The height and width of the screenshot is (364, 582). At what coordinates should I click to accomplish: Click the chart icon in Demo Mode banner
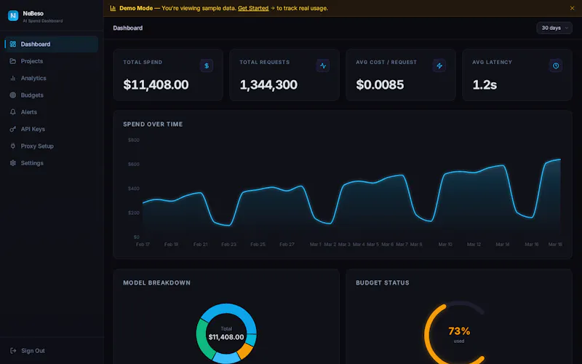click(x=113, y=8)
